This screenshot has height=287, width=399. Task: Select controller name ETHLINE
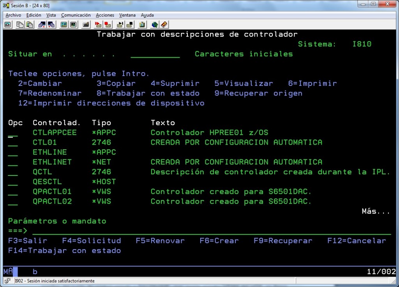(x=50, y=152)
